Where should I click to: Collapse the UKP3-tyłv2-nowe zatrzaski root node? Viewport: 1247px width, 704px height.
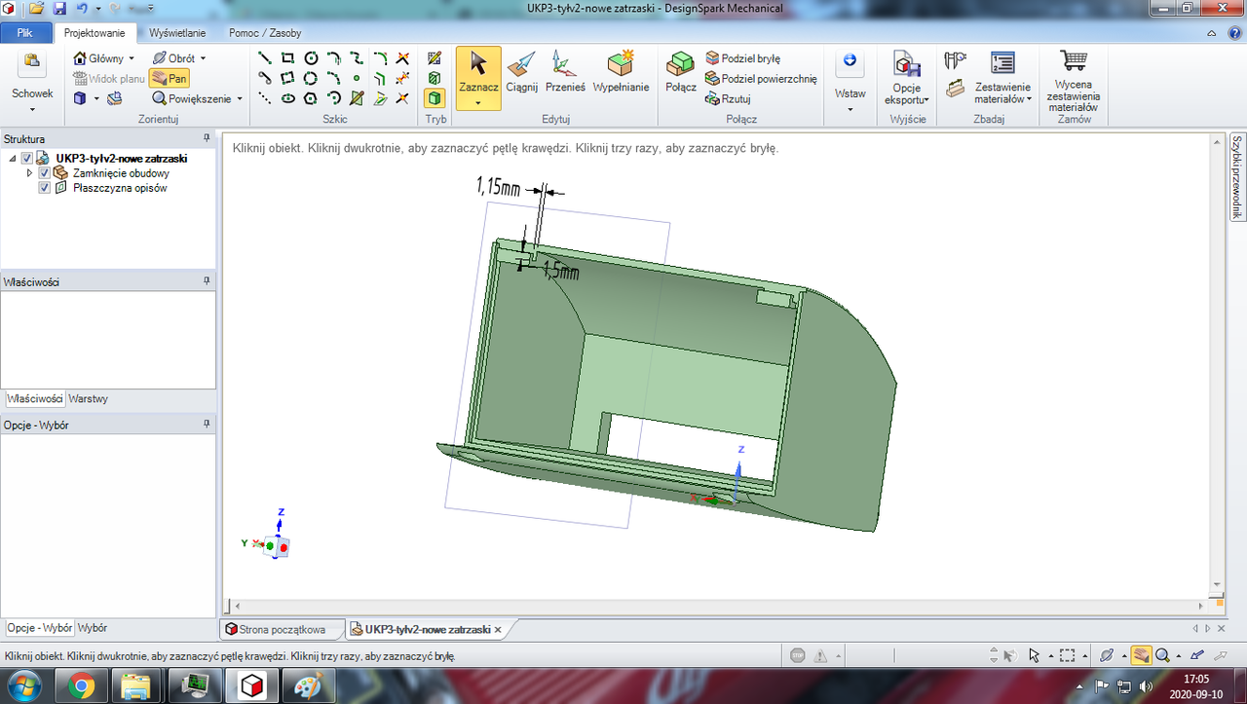(13, 158)
